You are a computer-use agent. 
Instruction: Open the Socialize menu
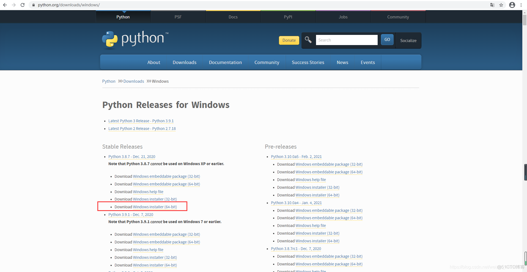pos(408,40)
